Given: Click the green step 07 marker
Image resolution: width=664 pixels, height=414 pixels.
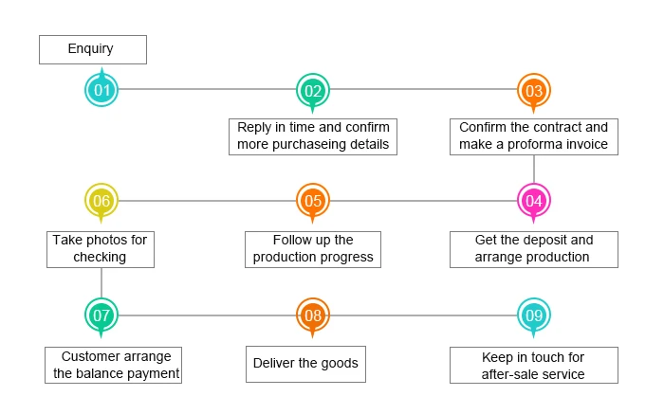Looking at the screenshot, I should click(x=101, y=315).
